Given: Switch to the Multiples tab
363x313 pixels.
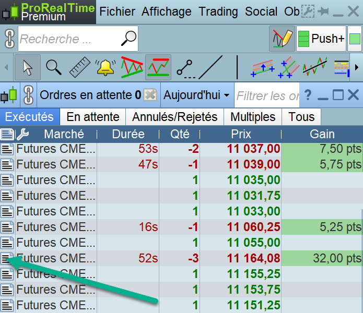Looking at the screenshot, I should pos(253,117).
